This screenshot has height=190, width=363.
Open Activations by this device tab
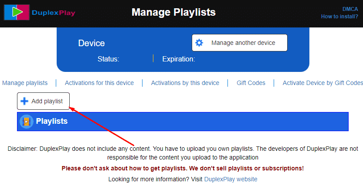click(185, 83)
